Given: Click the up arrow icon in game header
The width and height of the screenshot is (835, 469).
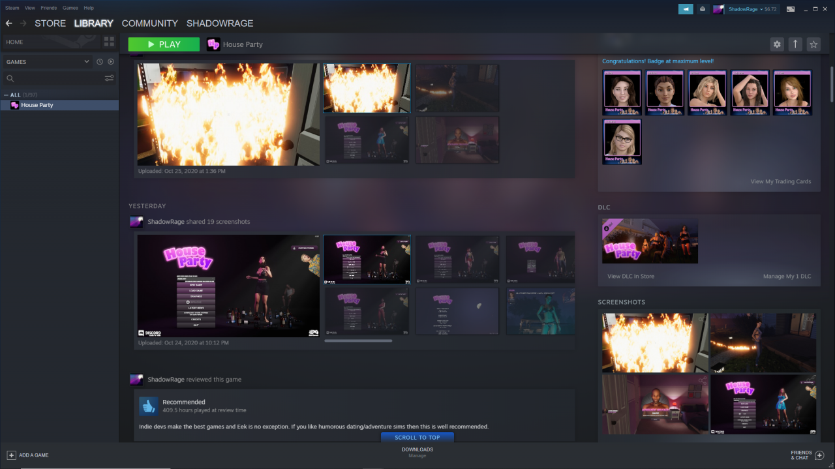Looking at the screenshot, I should point(795,44).
